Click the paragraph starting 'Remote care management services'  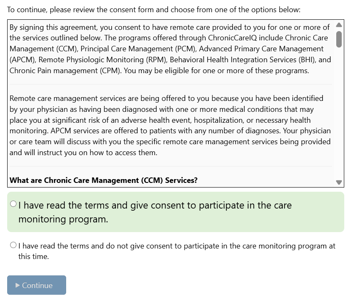click(170, 125)
